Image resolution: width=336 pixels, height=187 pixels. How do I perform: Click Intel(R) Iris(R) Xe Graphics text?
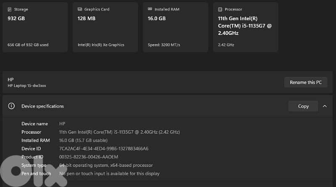point(101,45)
